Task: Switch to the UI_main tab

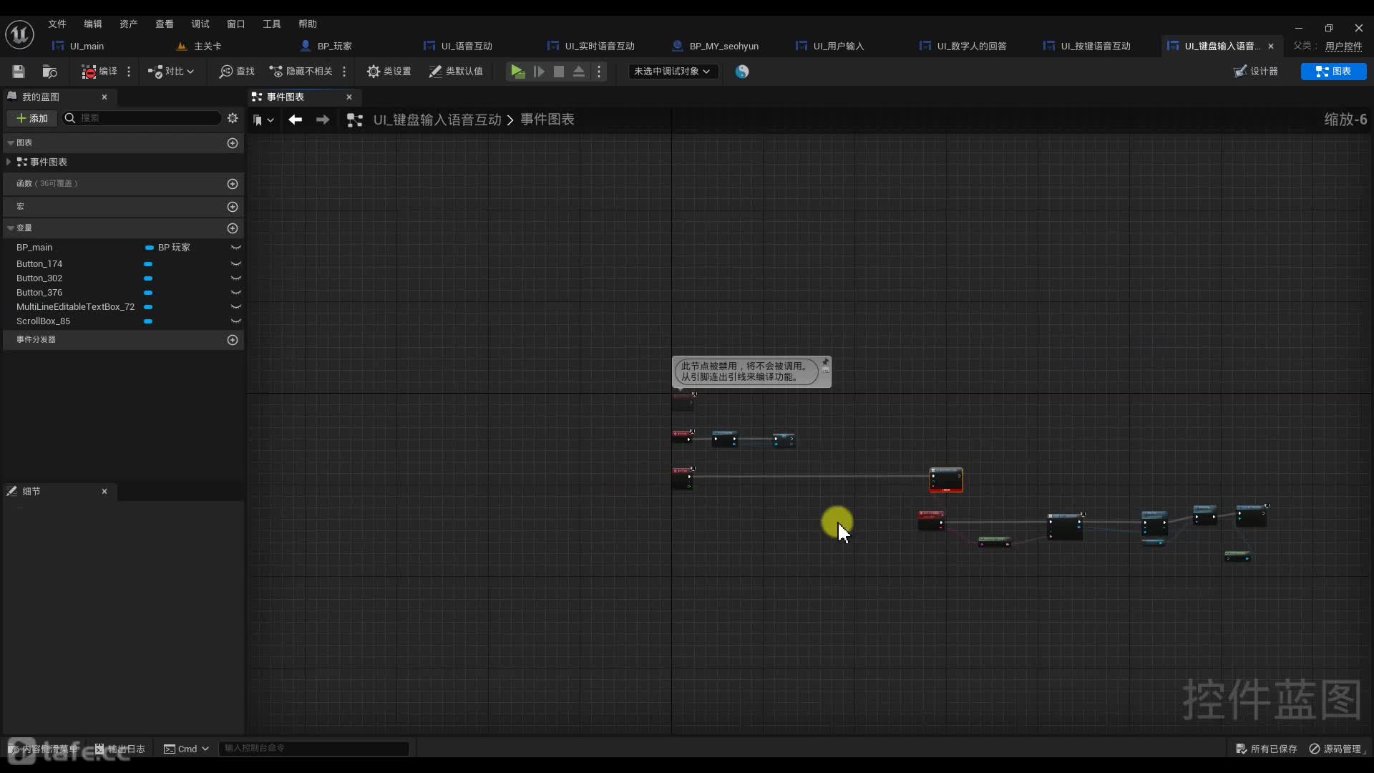Action: [86, 46]
